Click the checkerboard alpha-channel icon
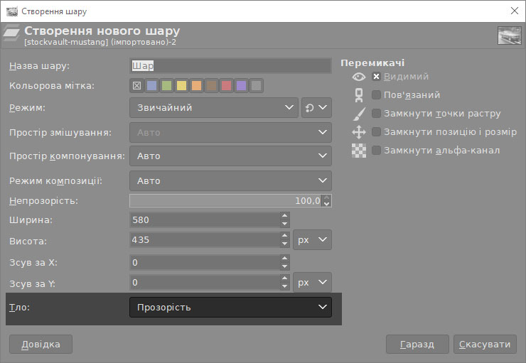The image size is (526, 363). 359,151
